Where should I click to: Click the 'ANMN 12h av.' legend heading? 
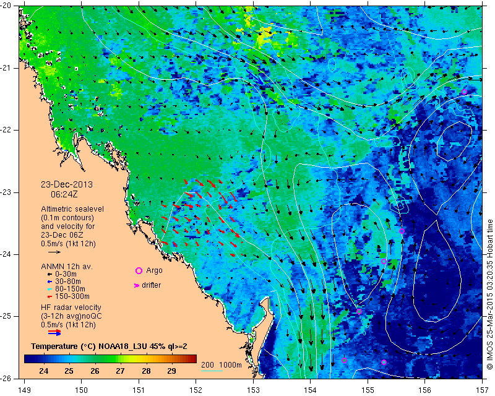point(67,267)
